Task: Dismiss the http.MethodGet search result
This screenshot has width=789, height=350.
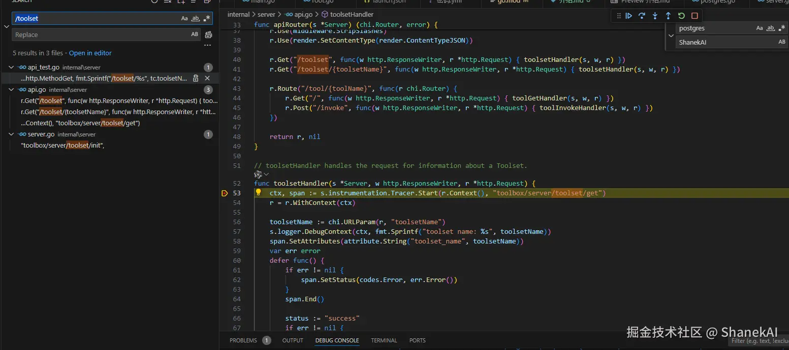Action: [x=207, y=78]
